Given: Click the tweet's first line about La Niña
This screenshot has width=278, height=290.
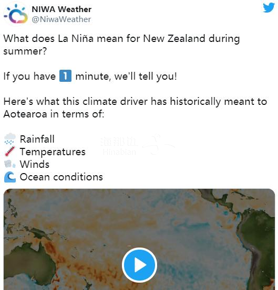Looking at the screenshot, I should [x=121, y=39].
